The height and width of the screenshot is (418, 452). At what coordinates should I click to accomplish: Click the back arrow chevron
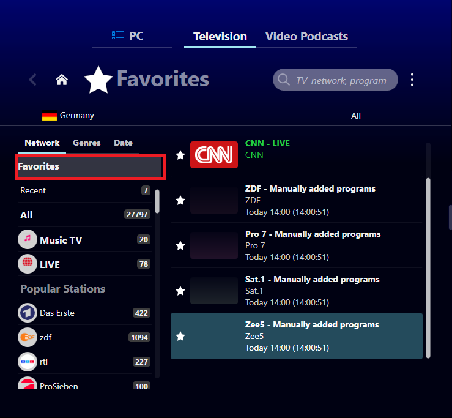point(33,80)
